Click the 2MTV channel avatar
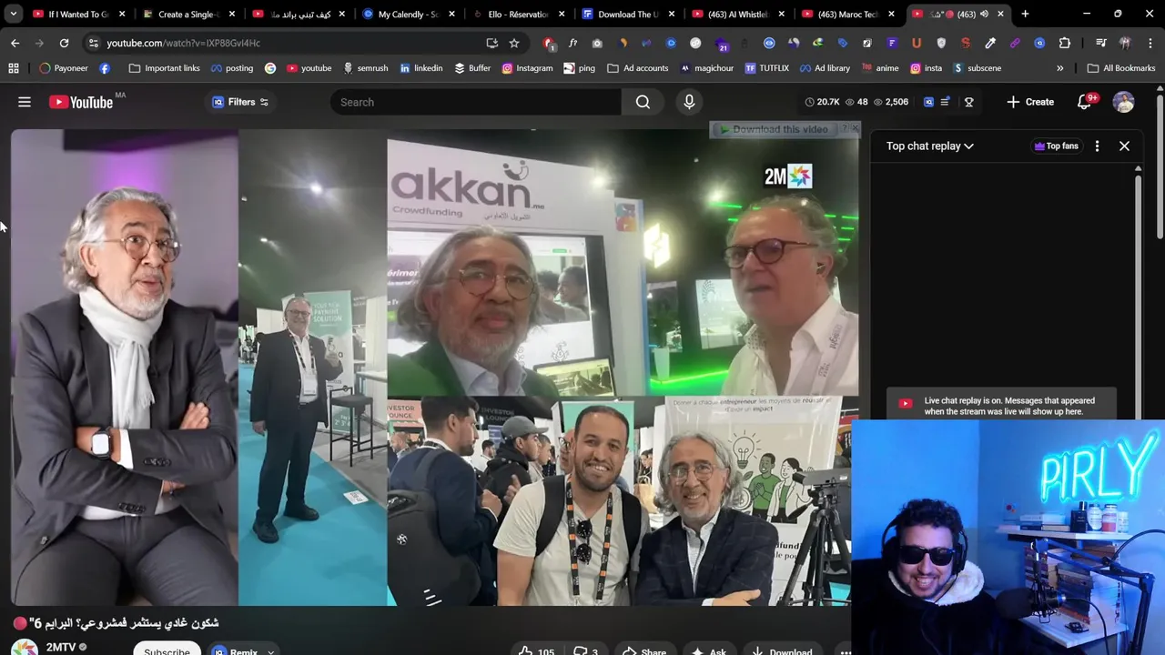This screenshot has width=1165, height=655. (24, 648)
